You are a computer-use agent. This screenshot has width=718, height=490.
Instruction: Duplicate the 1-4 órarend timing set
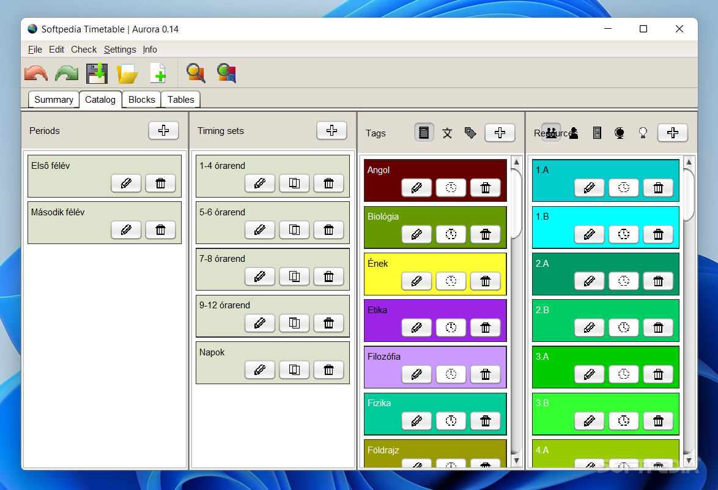[294, 183]
